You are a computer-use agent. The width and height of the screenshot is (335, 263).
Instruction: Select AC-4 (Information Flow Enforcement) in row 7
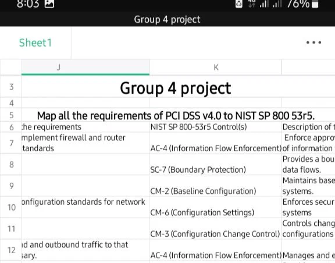[x=216, y=143]
